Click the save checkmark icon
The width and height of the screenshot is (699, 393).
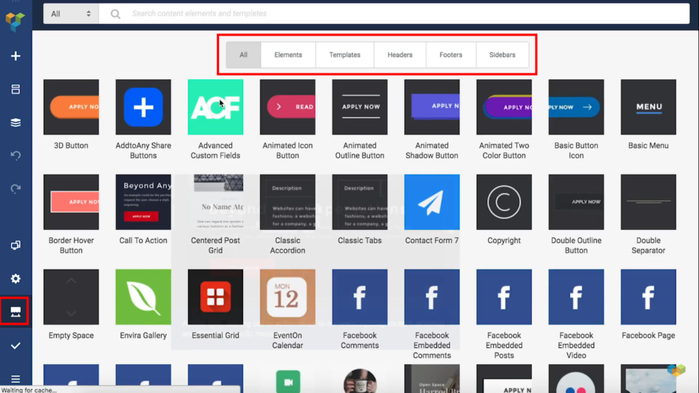pyautogui.click(x=15, y=345)
